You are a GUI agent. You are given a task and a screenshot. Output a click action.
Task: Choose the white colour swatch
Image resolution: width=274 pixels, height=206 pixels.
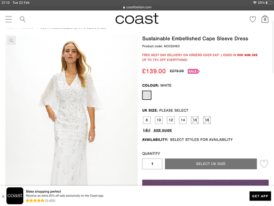pos(147,95)
